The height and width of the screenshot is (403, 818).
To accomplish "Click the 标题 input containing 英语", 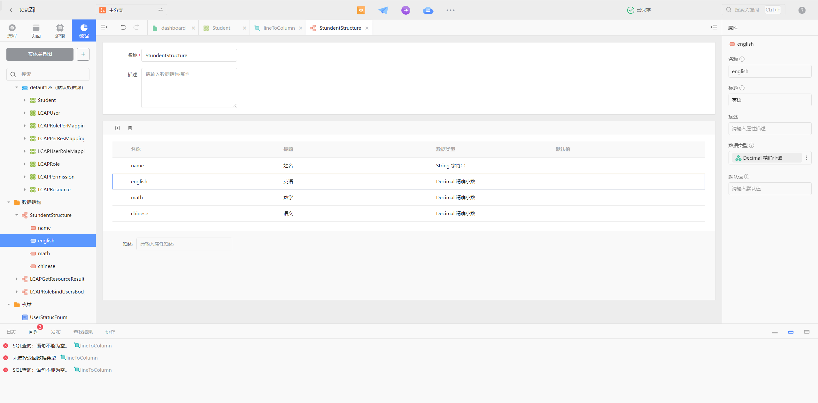I will click(770, 100).
